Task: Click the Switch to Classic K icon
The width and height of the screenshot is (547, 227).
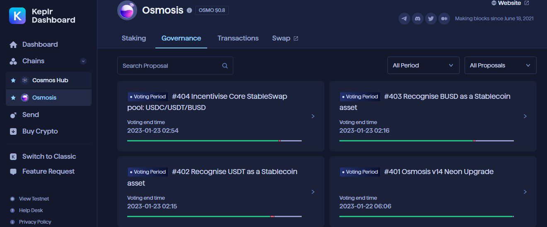Action: (13, 157)
